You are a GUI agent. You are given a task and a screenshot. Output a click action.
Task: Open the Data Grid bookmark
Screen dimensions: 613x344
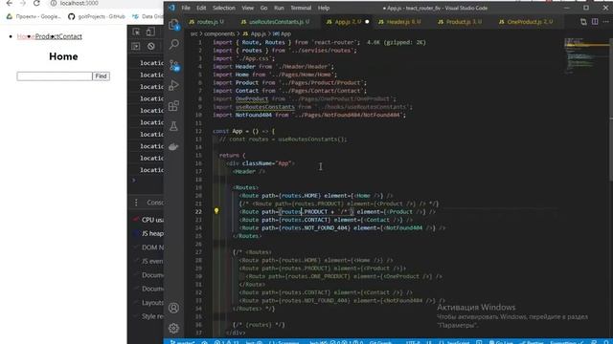coord(147,16)
